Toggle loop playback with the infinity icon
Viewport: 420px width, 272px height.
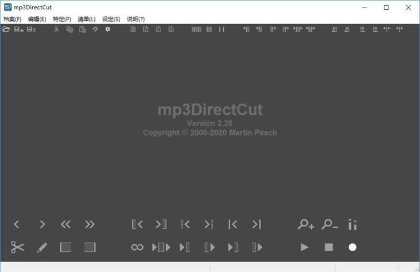(x=137, y=247)
